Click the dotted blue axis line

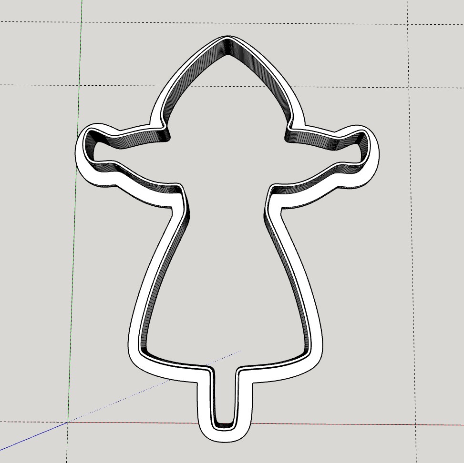pos(154,387)
